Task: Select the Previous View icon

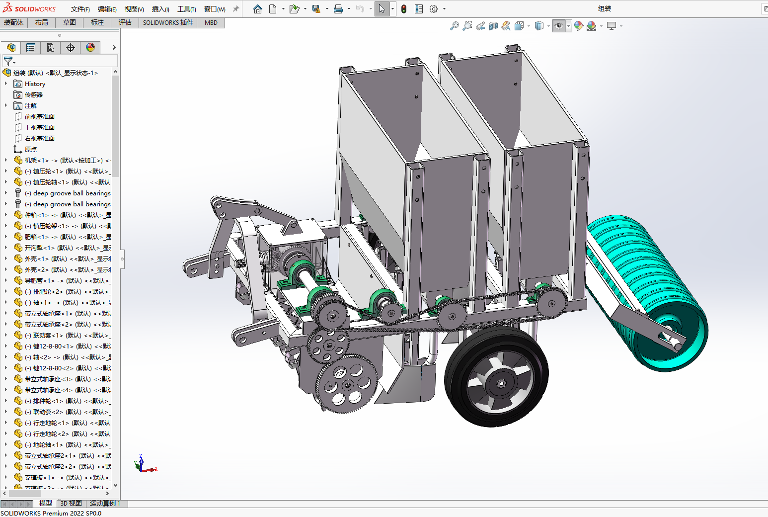Action: point(480,26)
